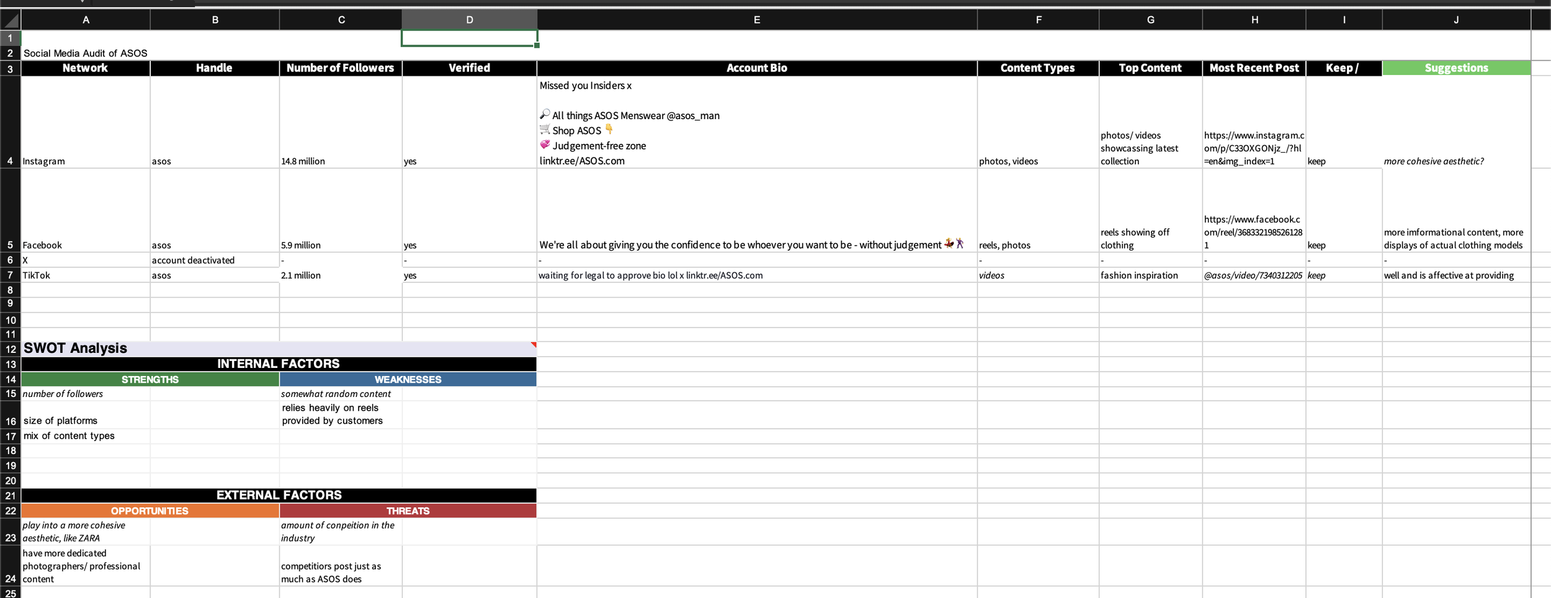Click the green 'STRENGTHS' header
The width and height of the screenshot is (1551, 598).
(x=150, y=379)
